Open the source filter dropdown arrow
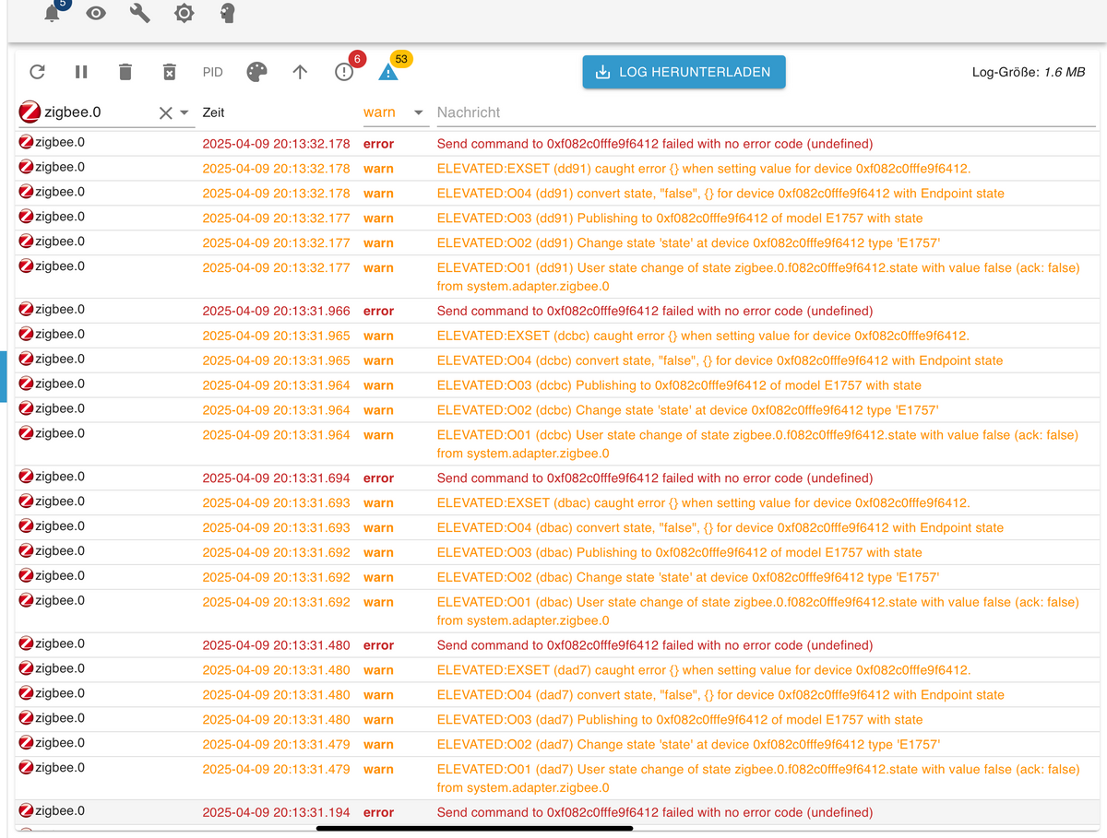Image resolution: width=1107 pixels, height=838 pixels. coord(184,112)
